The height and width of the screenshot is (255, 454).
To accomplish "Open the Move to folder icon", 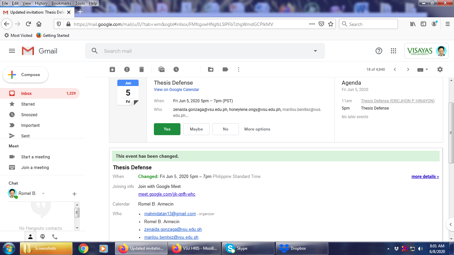I will (211, 69).
